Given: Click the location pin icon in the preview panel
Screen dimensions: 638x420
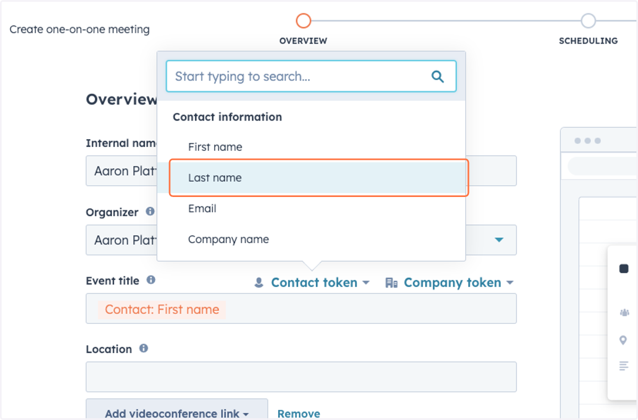Looking at the screenshot, I should pos(623,340).
